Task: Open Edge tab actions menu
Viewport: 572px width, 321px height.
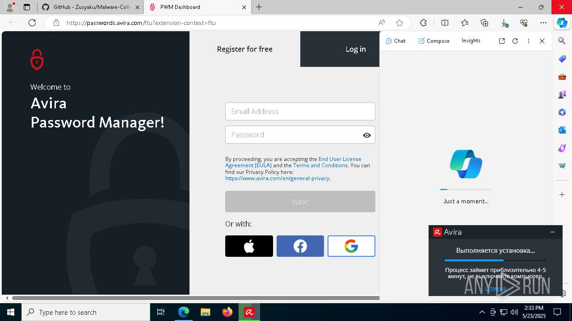Action: [x=27, y=7]
